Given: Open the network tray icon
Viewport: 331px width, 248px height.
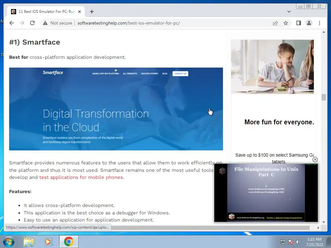Looking at the screenshot, I should (x=283, y=242).
